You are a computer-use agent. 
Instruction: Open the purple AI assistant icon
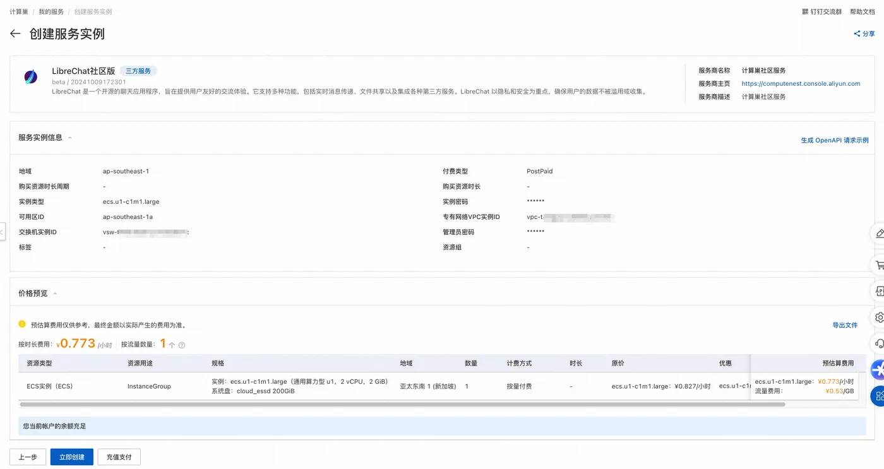click(878, 370)
